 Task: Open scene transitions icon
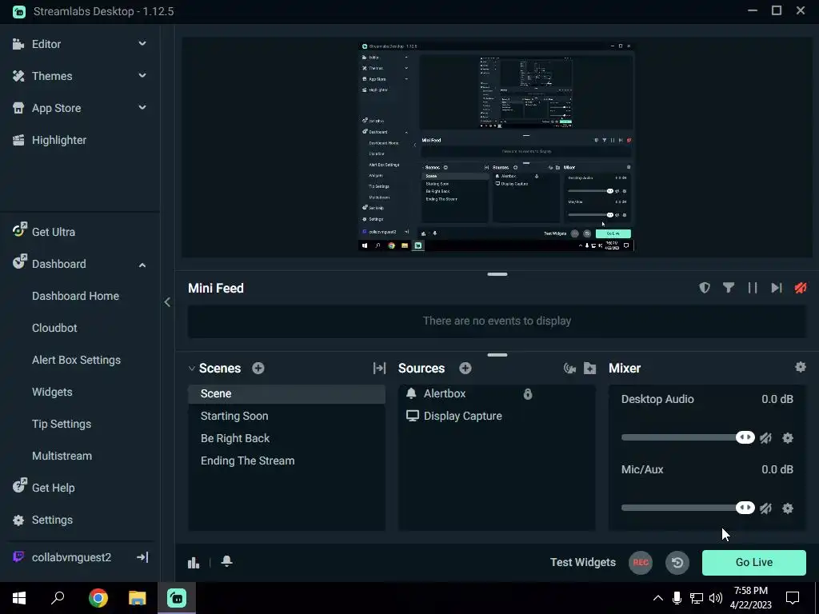379,368
